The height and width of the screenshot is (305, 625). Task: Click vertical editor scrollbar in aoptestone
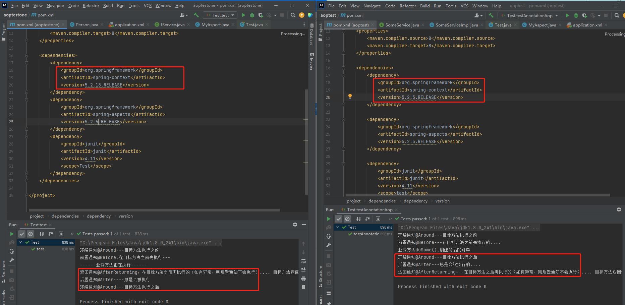coord(306,142)
